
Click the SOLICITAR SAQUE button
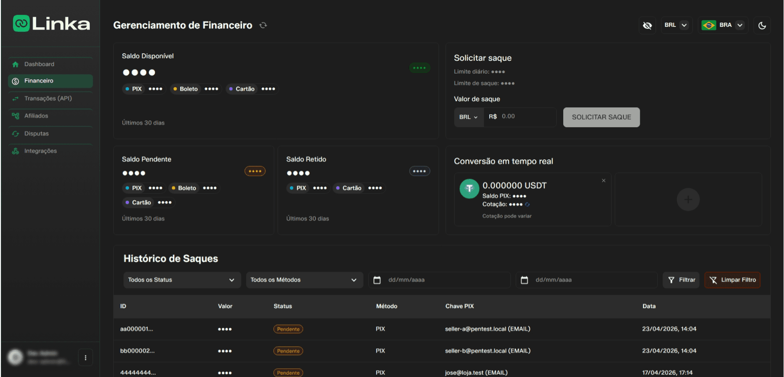[601, 117]
